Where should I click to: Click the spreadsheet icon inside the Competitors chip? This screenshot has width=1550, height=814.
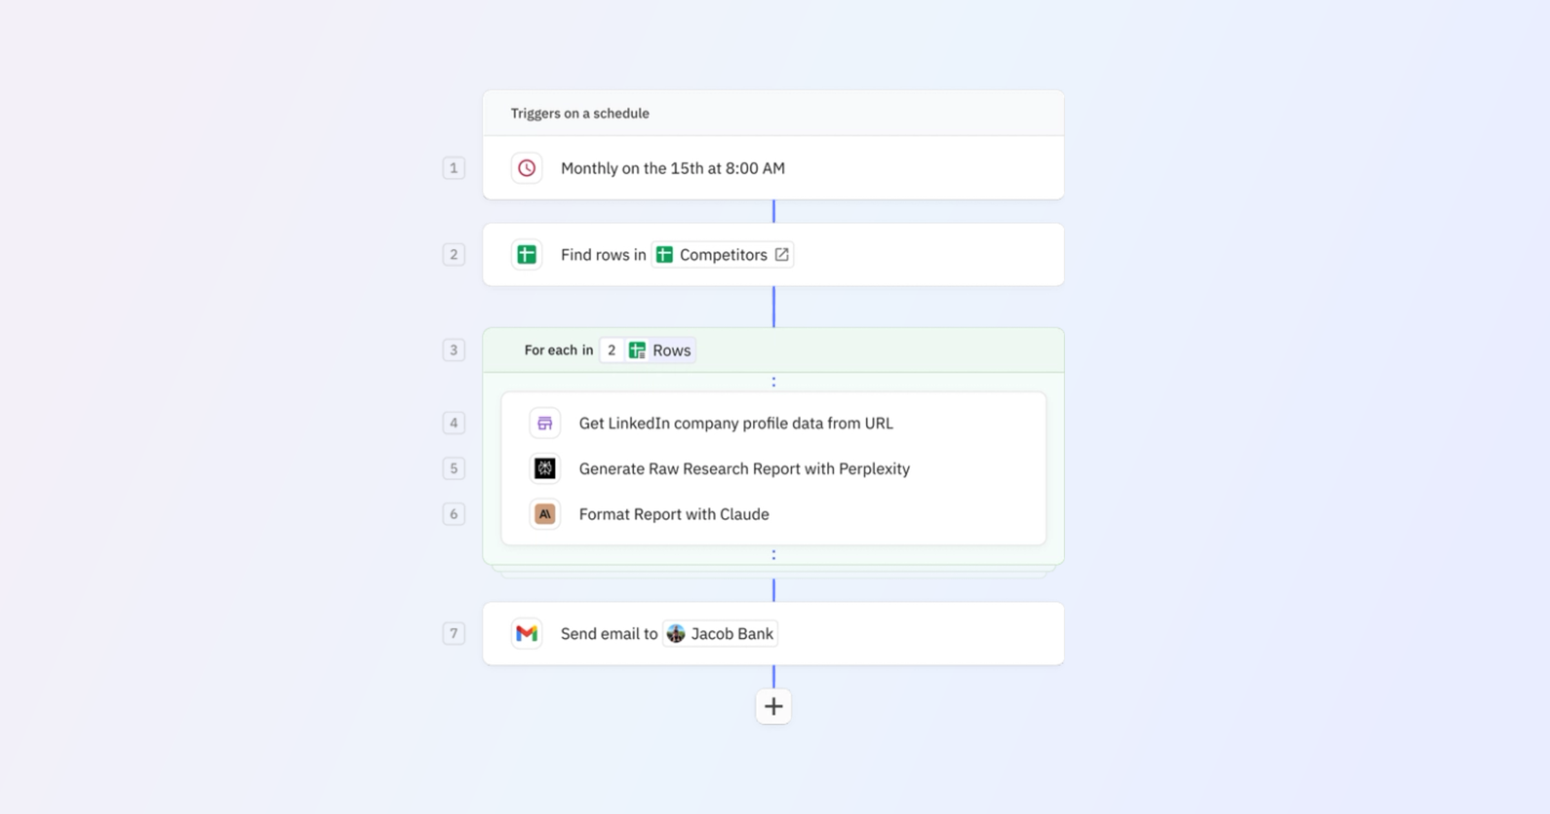666,254
